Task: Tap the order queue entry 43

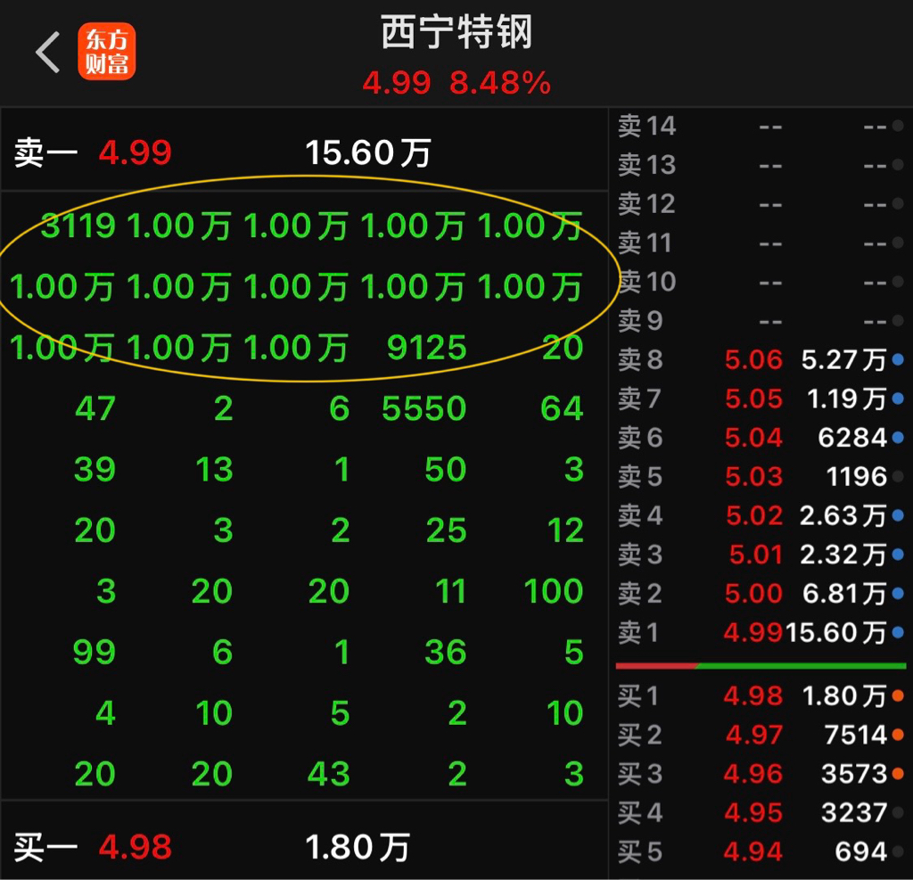Action: tap(328, 773)
